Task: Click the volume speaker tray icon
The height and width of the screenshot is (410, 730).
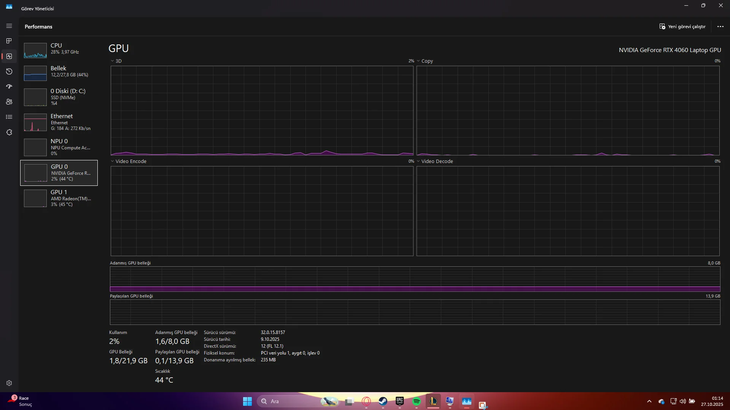Action: click(683, 401)
